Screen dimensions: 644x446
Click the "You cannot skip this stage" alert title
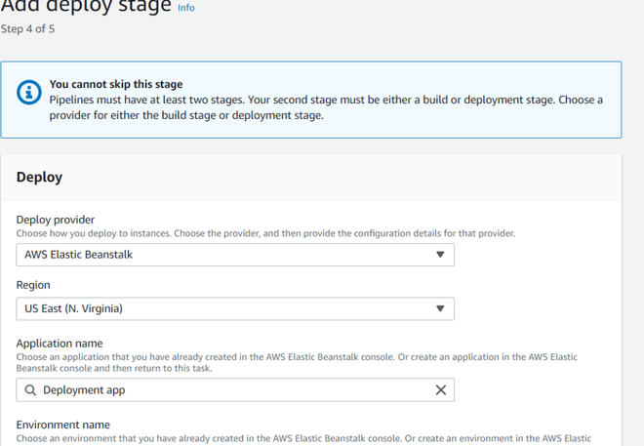click(116, 84)
